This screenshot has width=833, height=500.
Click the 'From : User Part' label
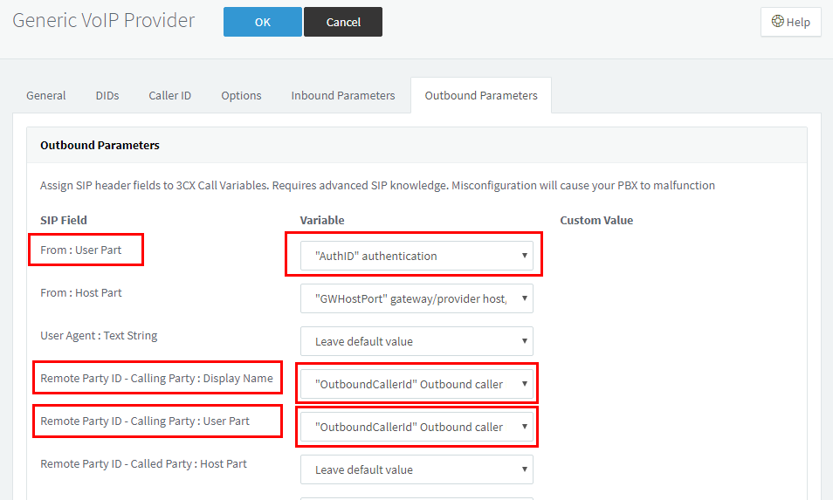click(80, 250)
